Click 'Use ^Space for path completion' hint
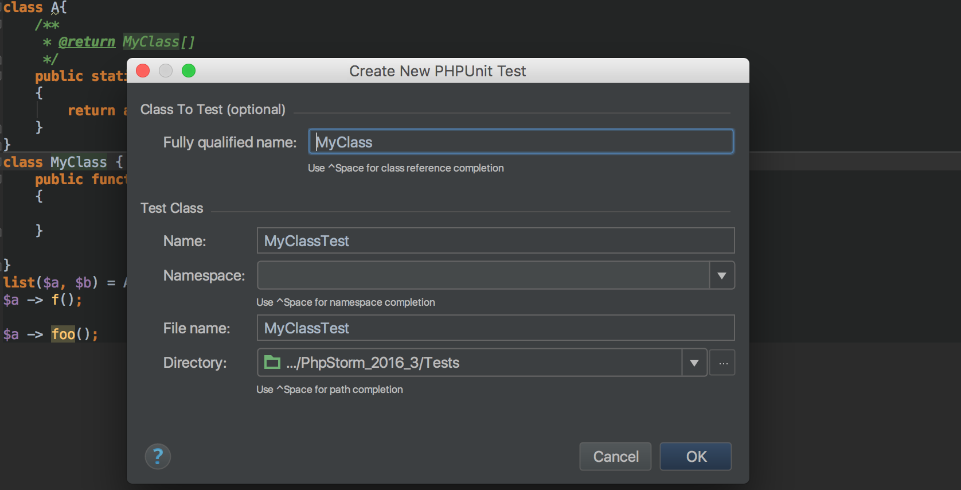The height and width of the screenshot is (490, 961). (329, 390)
